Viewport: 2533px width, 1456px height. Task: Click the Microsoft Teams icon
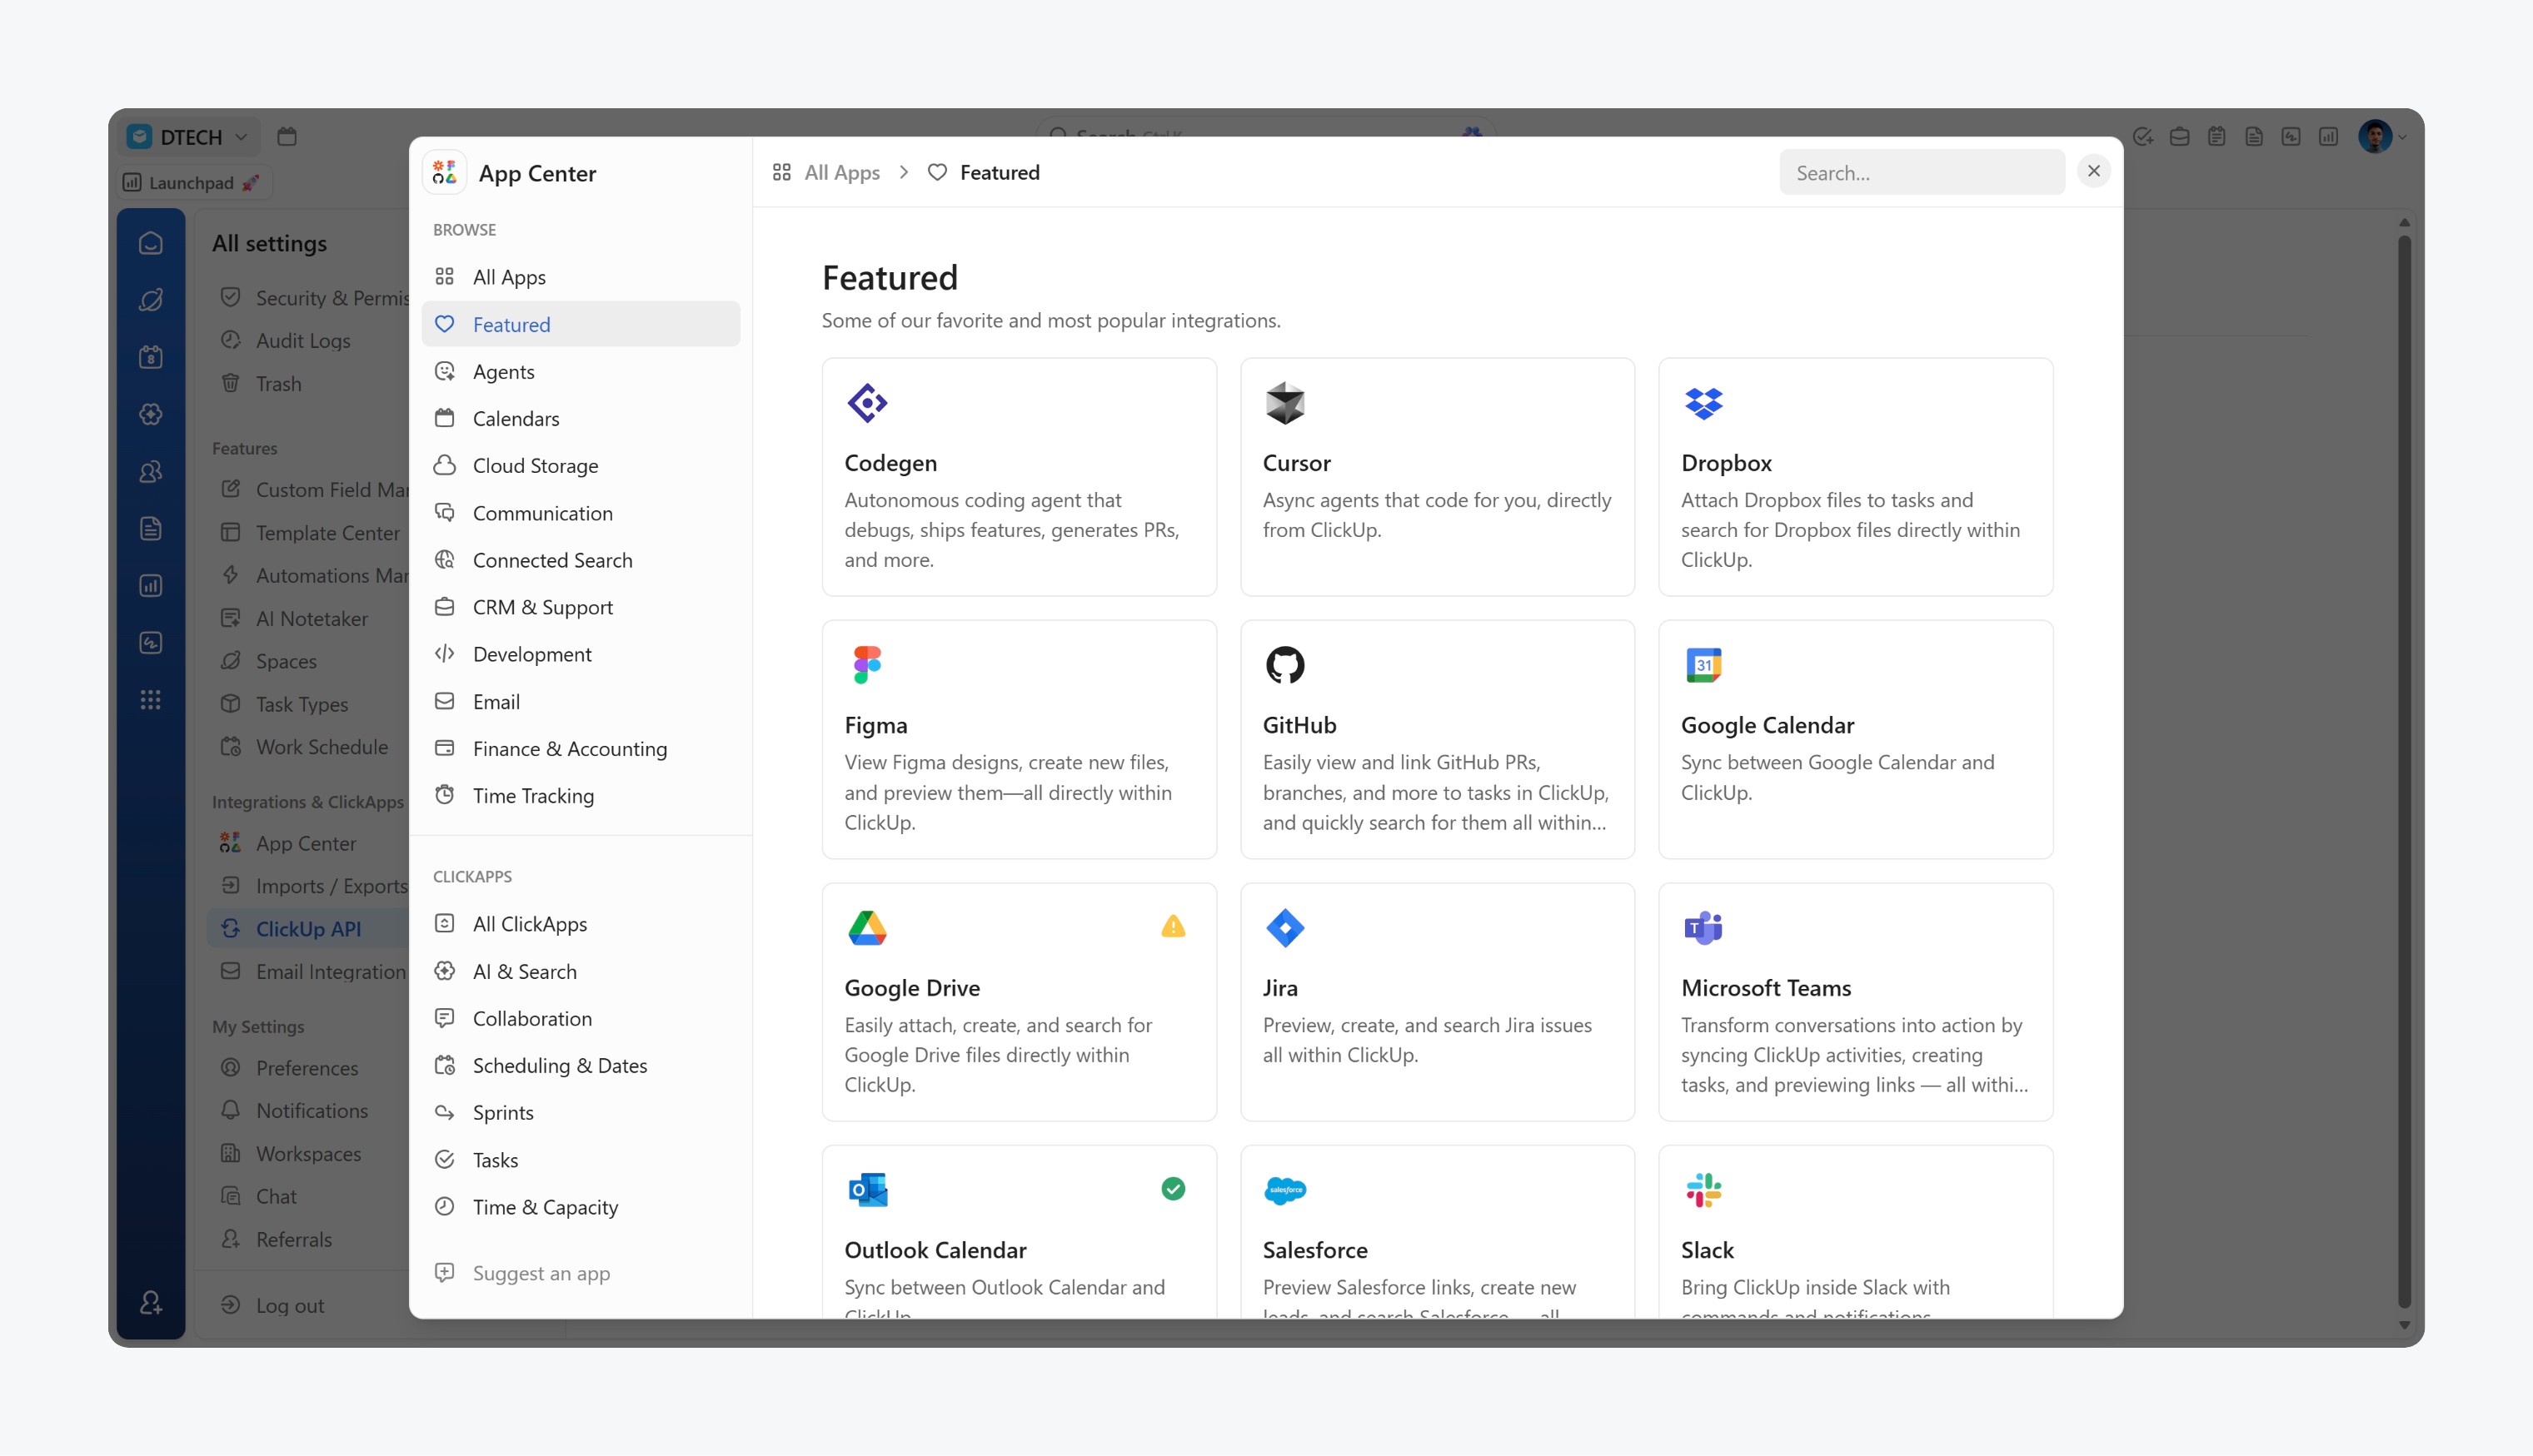[1703, 927]
